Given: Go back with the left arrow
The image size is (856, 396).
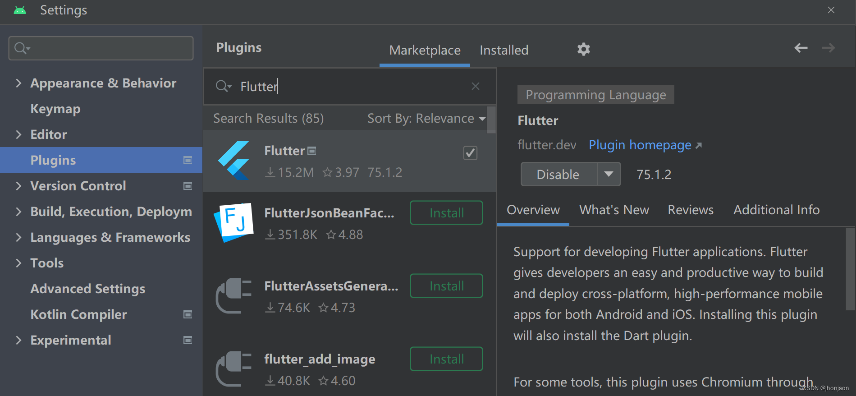Looking at the screenshot, I should [x=801, y=48].
